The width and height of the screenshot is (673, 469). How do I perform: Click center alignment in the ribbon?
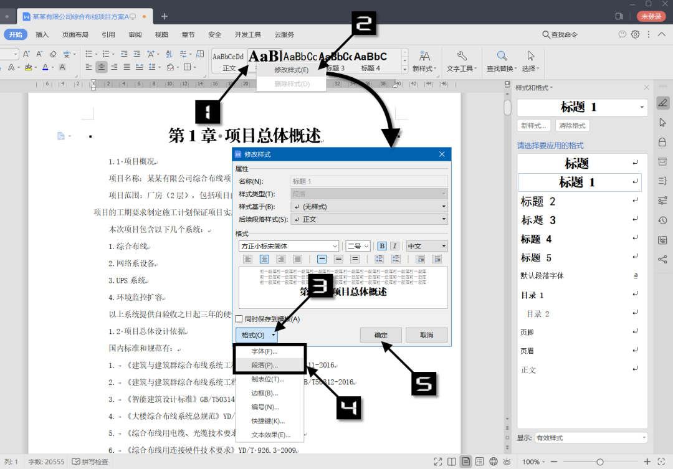tap(102, 67)
